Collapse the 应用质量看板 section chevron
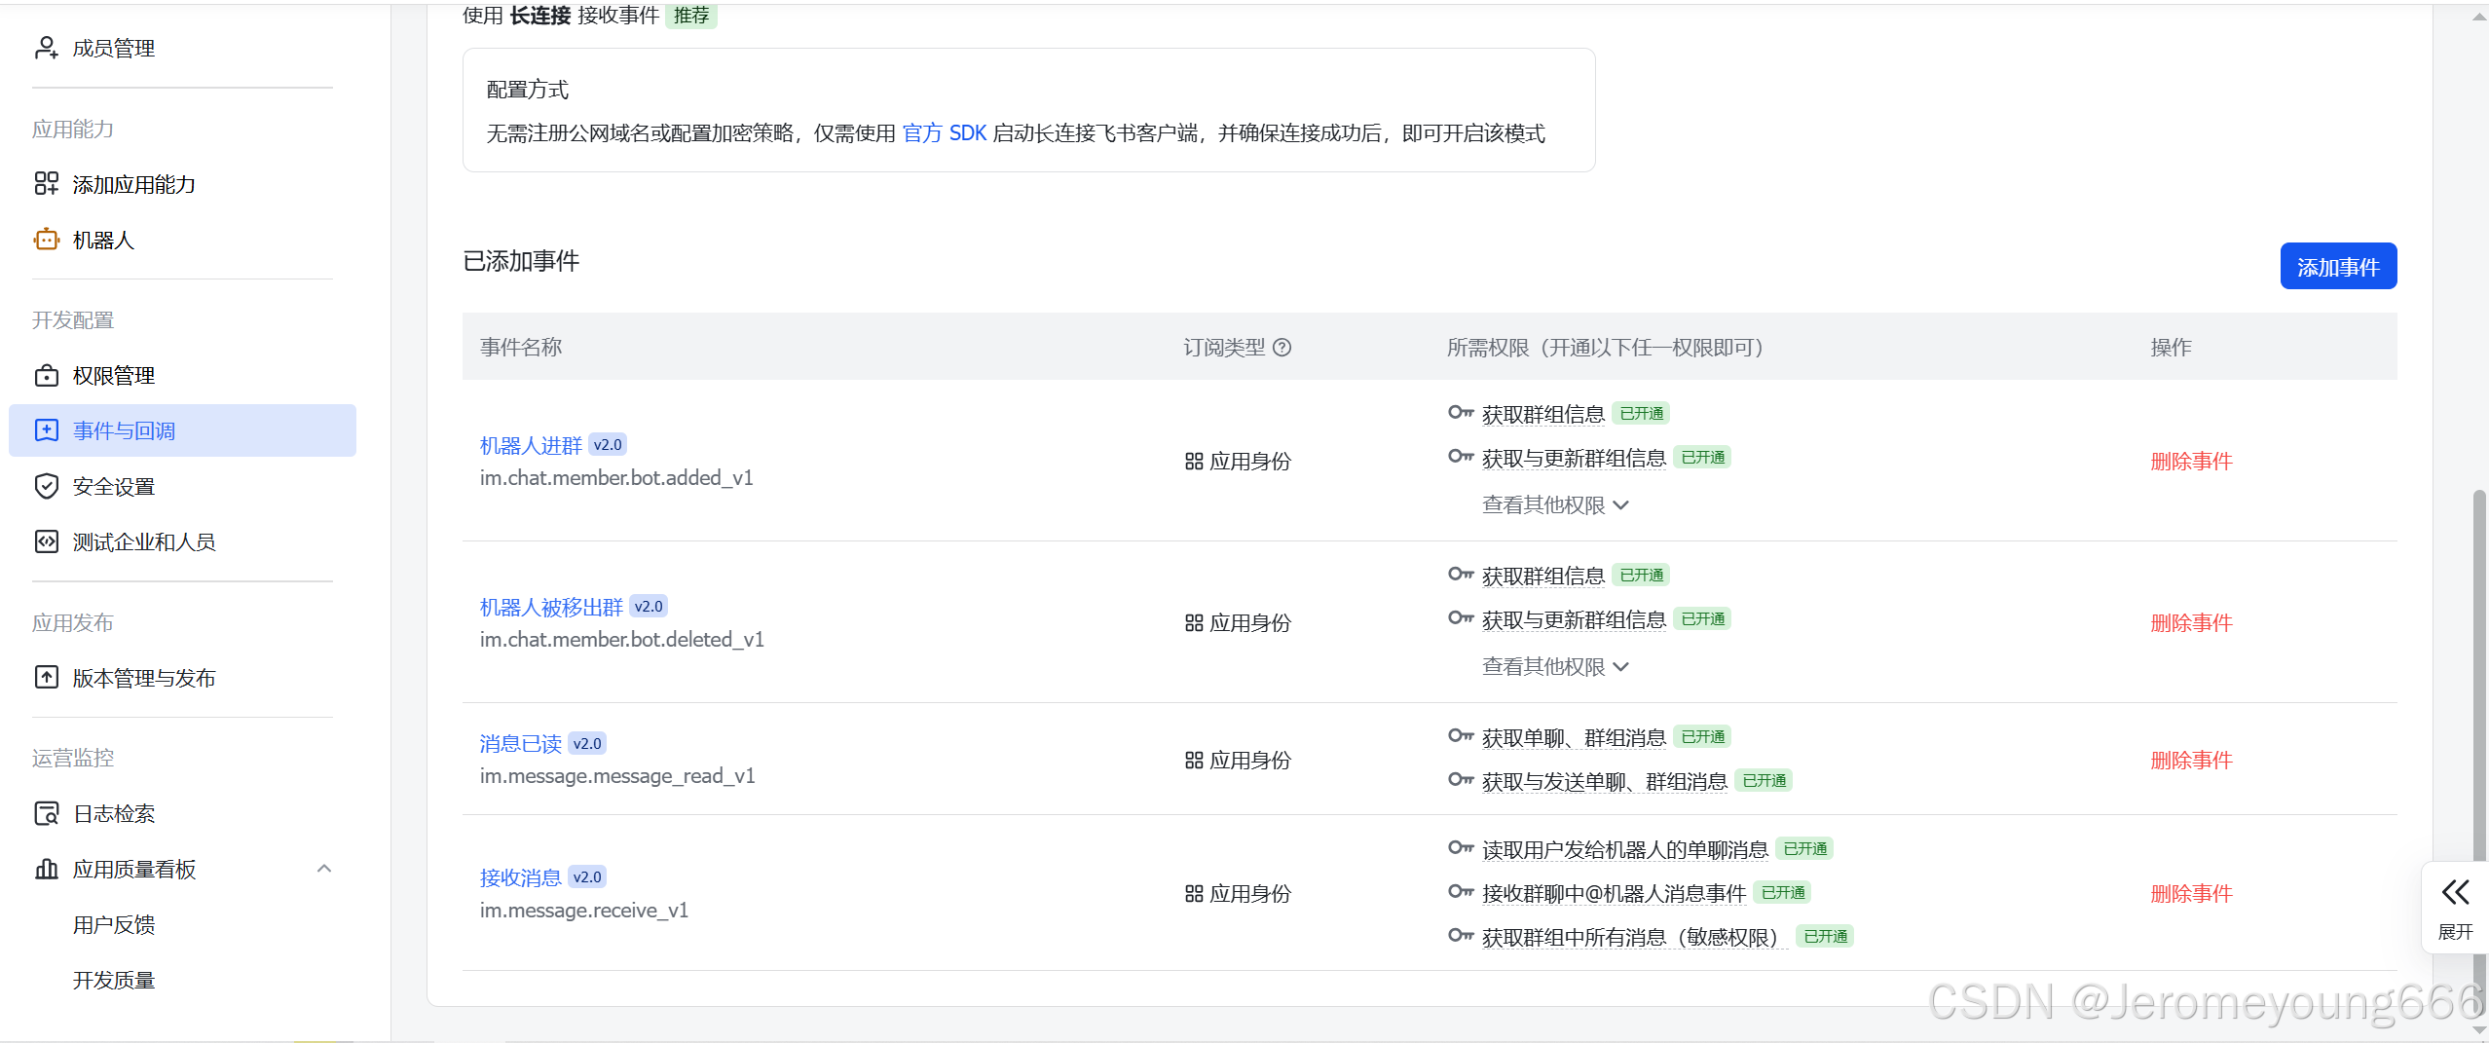Screen dimensions: 2489x1043 [x=324, y=867]
